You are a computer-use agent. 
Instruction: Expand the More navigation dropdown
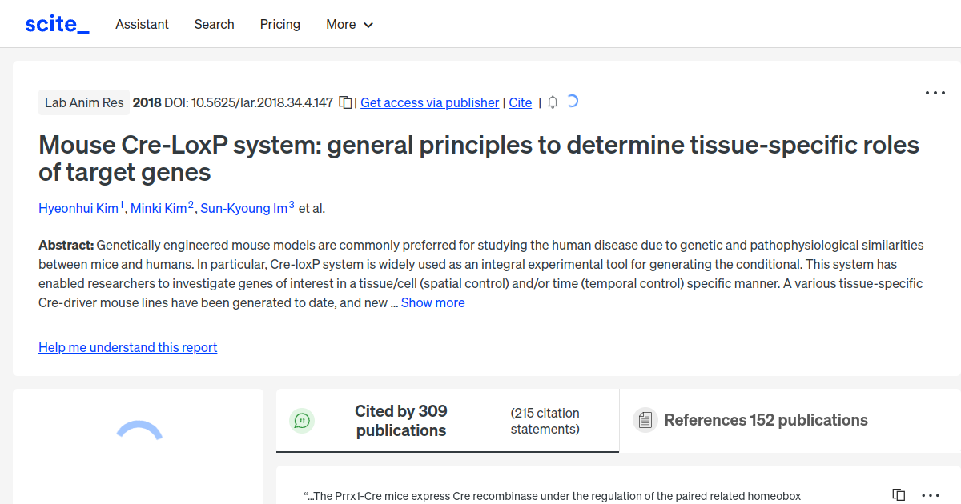(349, 24)
